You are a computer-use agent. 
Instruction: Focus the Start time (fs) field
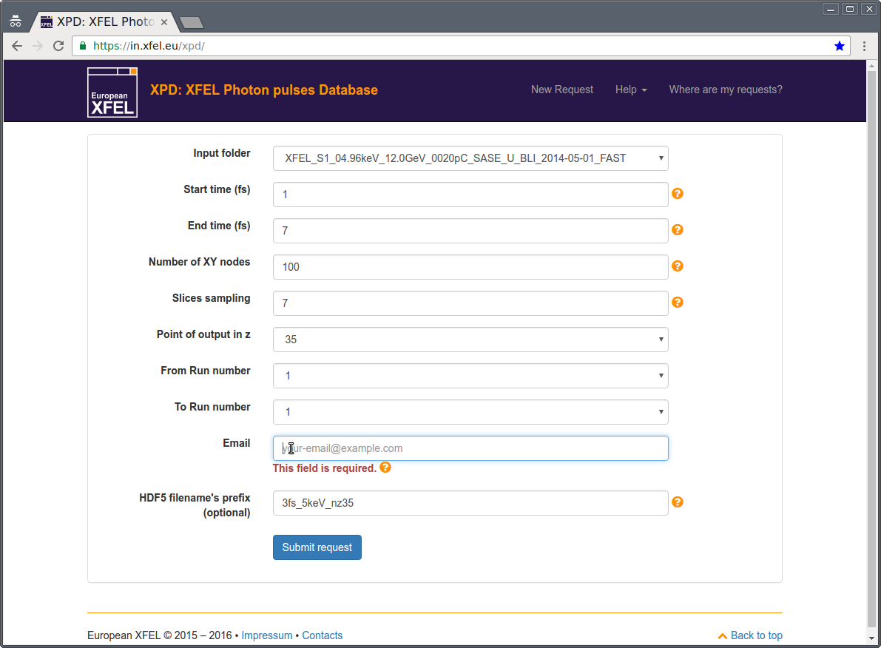coord(470,195)
